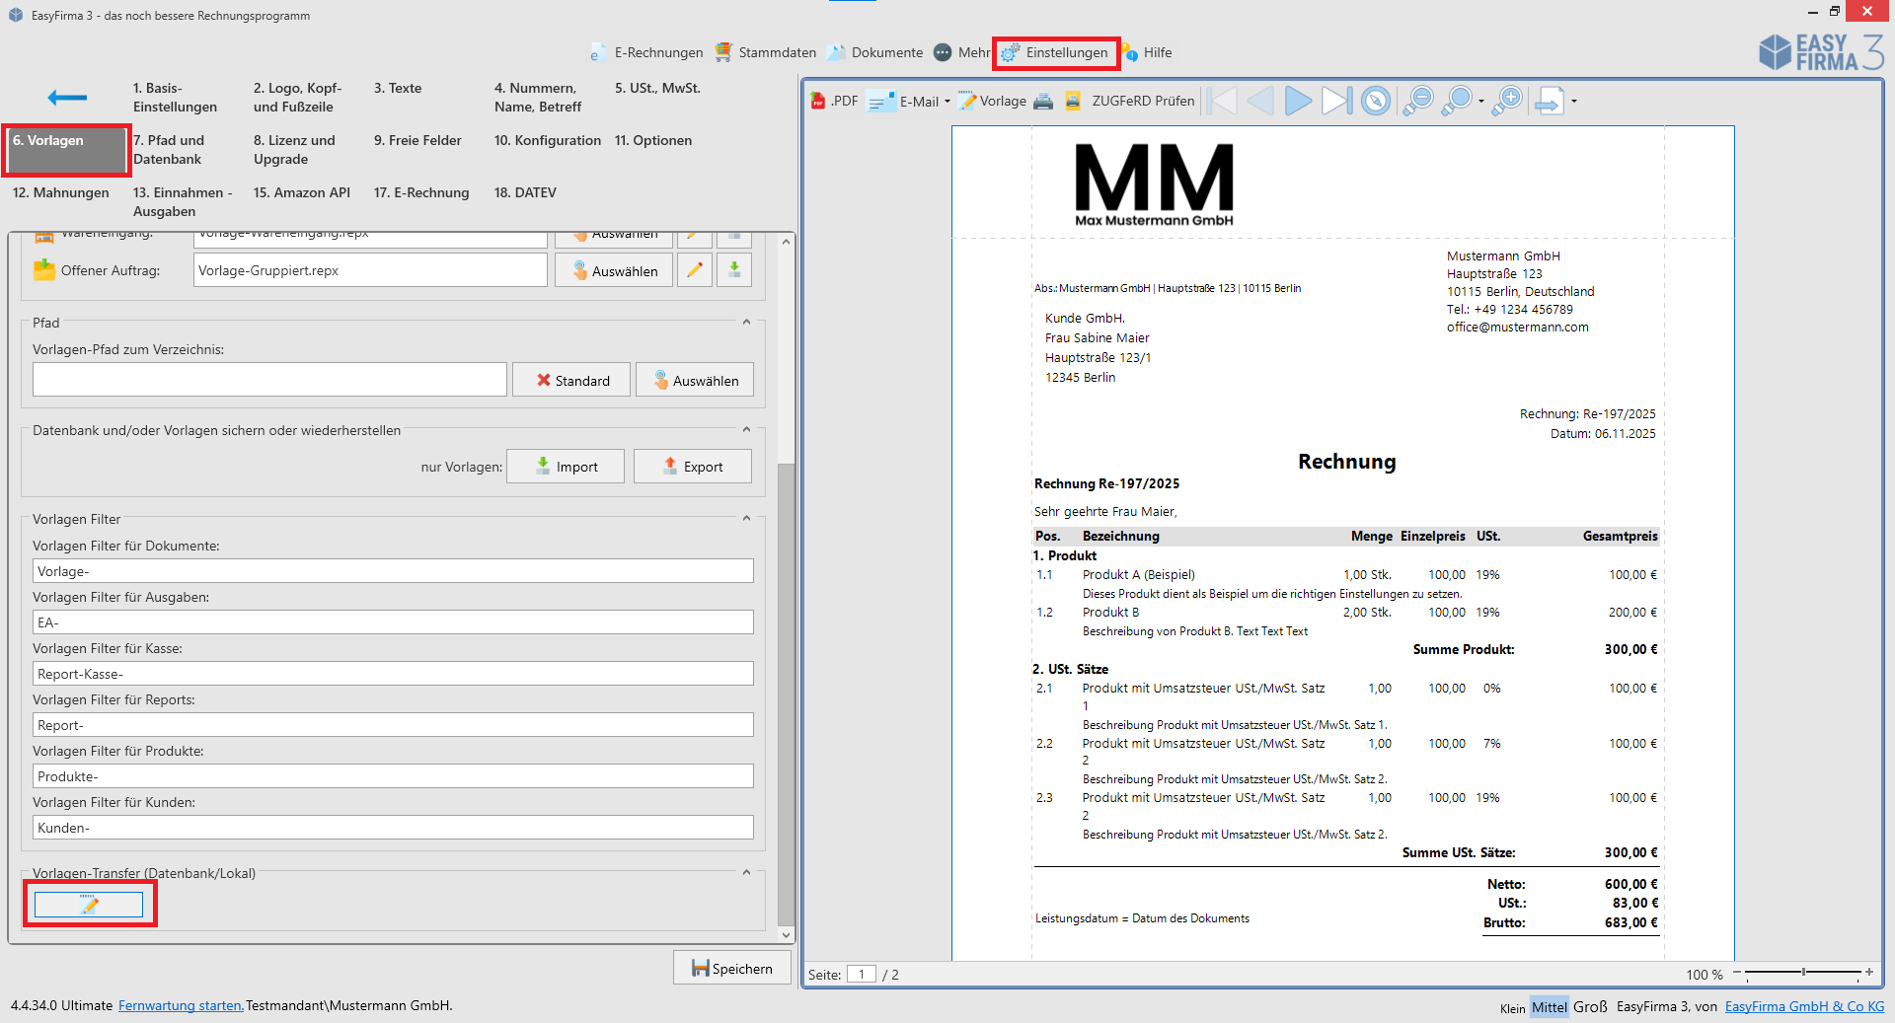
Task: Open the Stammdaten menu
Action: 766,52
